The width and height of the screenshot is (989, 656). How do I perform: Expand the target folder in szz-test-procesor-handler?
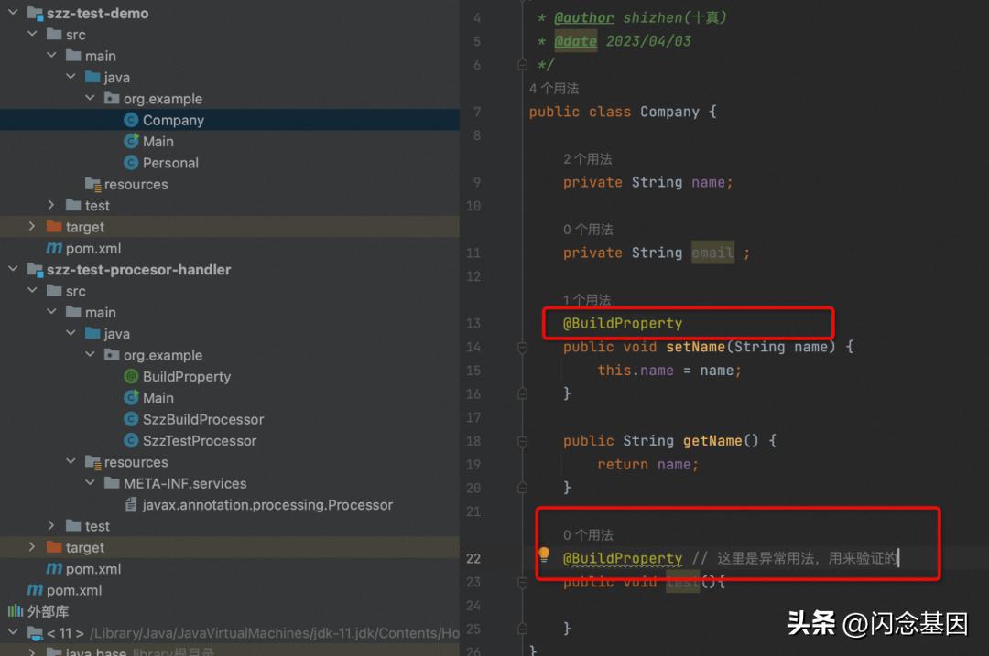pos(34,547)
